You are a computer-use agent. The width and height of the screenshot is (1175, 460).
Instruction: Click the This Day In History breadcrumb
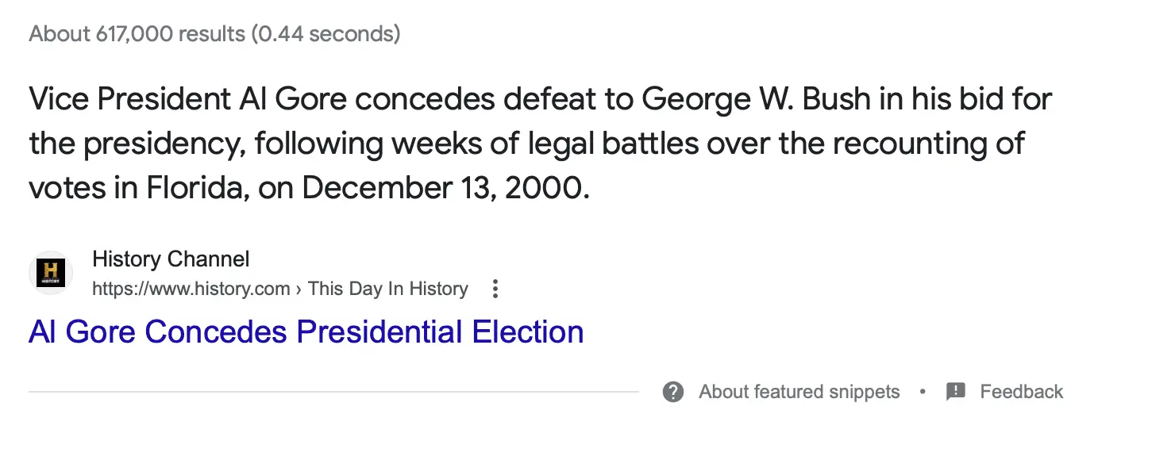(387, 289)
